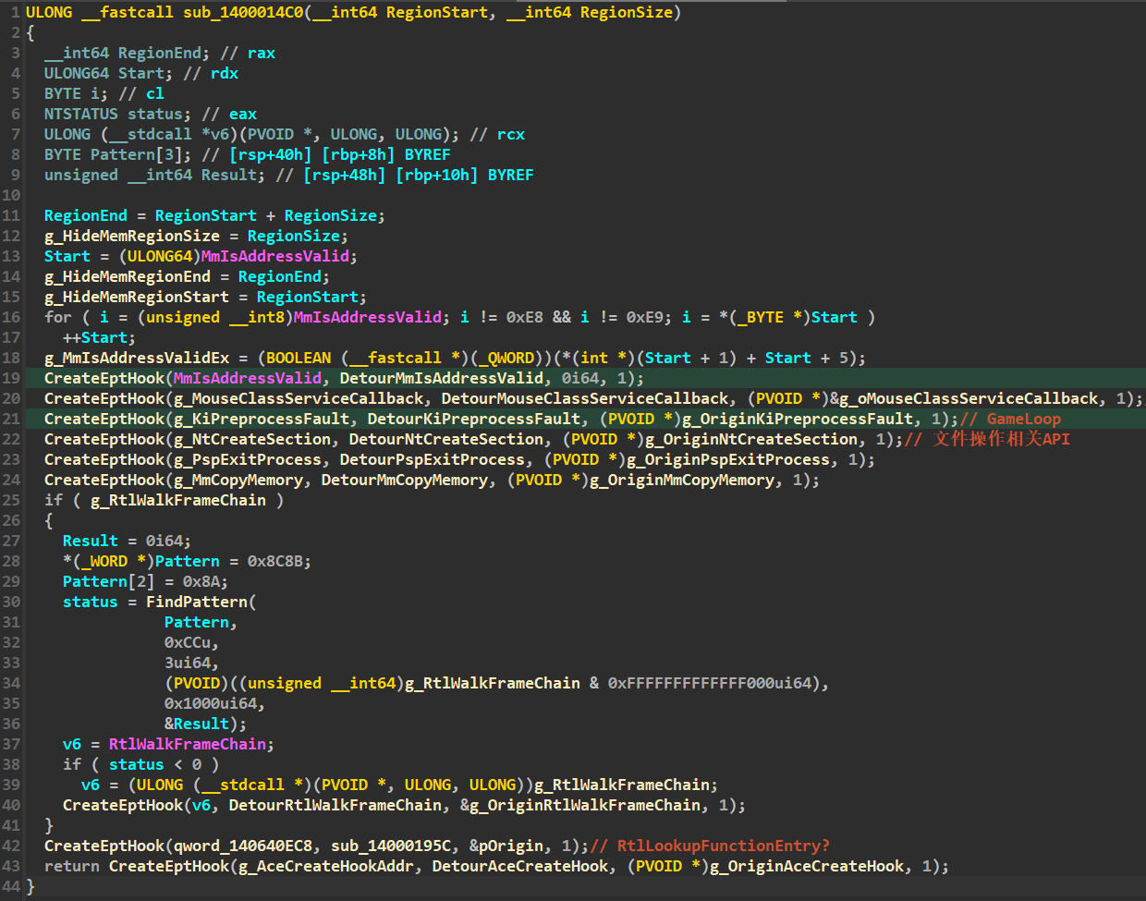
Task: Select g_HideMemRegionSize variable on line 12
Action: point(132,236)
